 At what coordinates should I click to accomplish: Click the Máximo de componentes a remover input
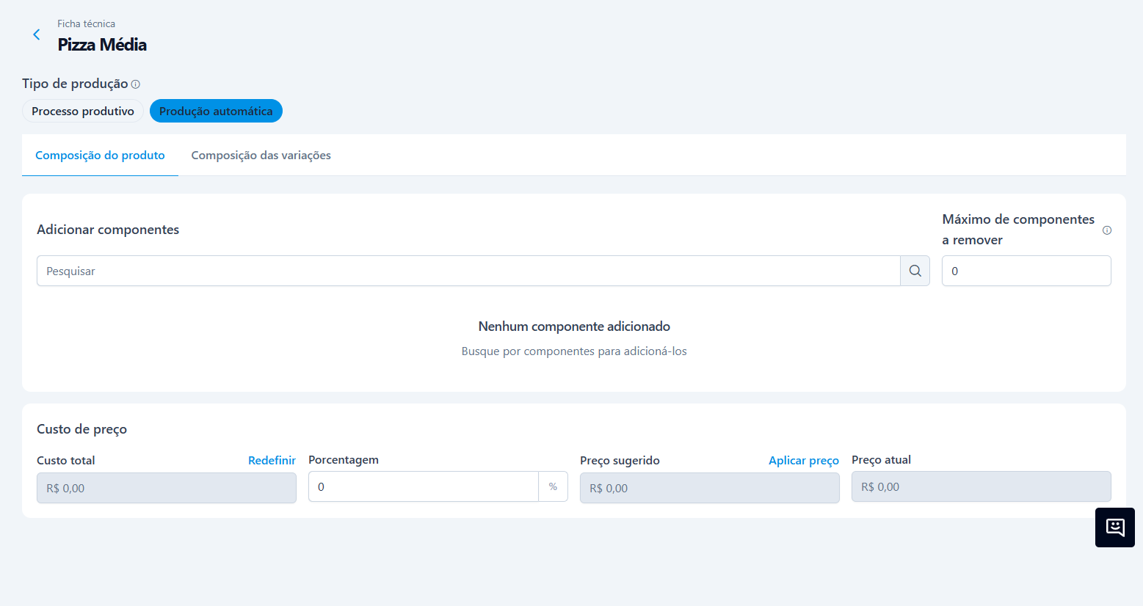[x=1026, y=271]
